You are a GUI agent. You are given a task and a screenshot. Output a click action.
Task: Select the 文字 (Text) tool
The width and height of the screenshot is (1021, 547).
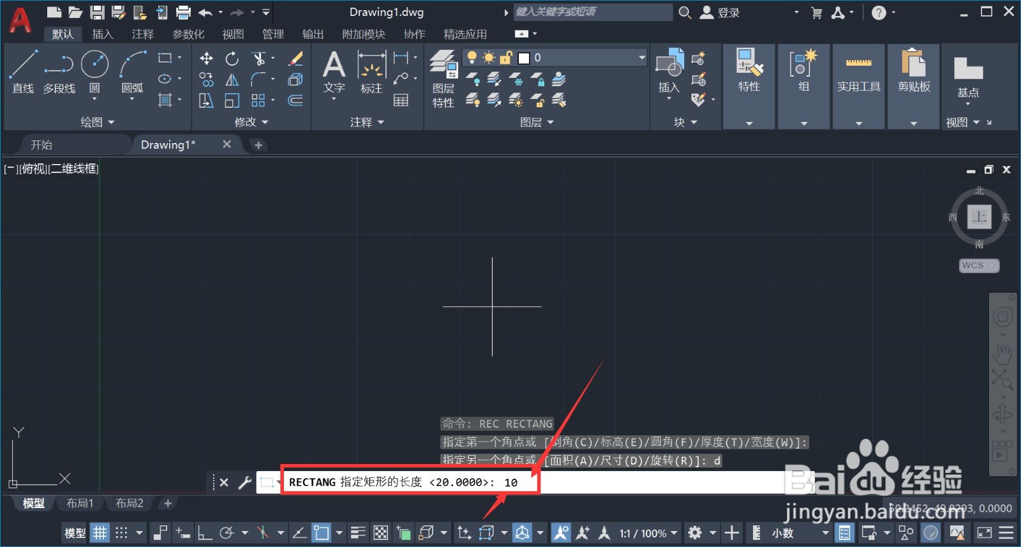click(334, 72)
